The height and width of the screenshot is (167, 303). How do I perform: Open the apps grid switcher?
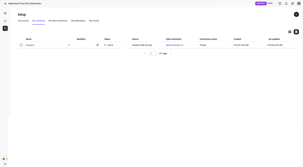pos(292,4)
